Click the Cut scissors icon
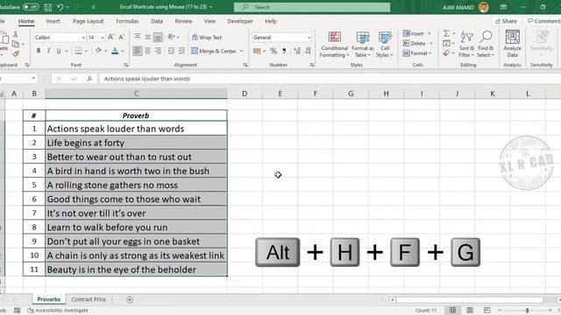Image resolution: width=561 pixels, height=315 pixels. (16, 34)
